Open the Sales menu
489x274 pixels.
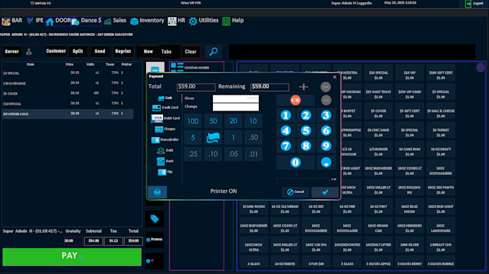(115, 21)
